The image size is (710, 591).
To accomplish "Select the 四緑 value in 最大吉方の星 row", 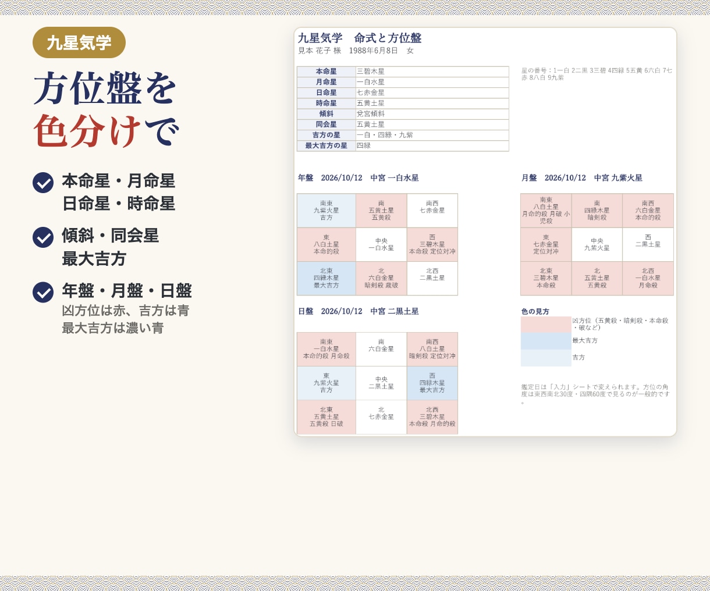I will point(432,145).
